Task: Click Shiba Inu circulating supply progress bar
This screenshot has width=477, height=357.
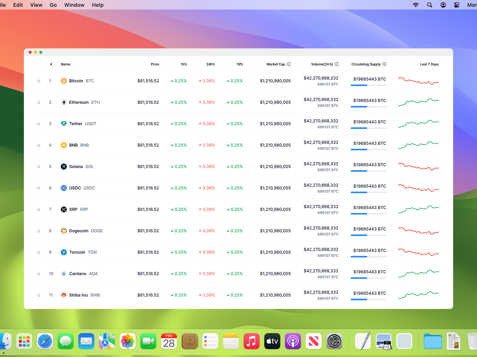Action: 369,300
